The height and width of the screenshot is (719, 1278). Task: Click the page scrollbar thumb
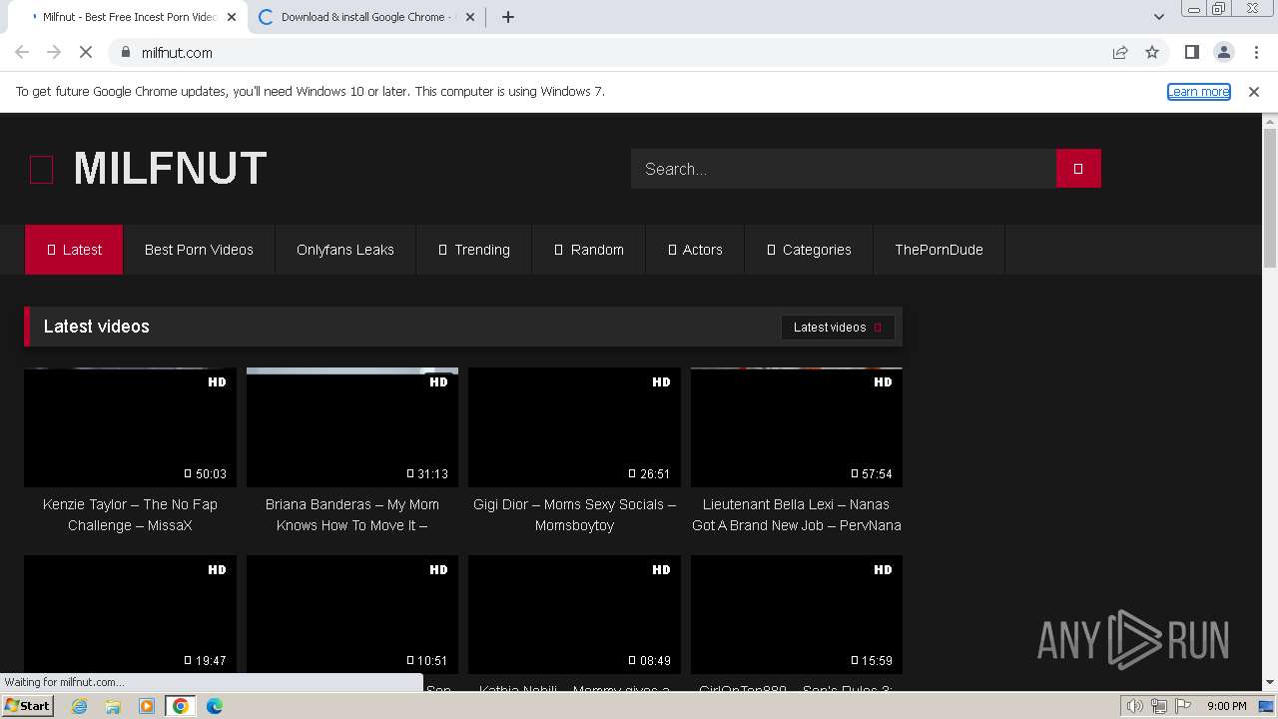[x=1270, y=198]
